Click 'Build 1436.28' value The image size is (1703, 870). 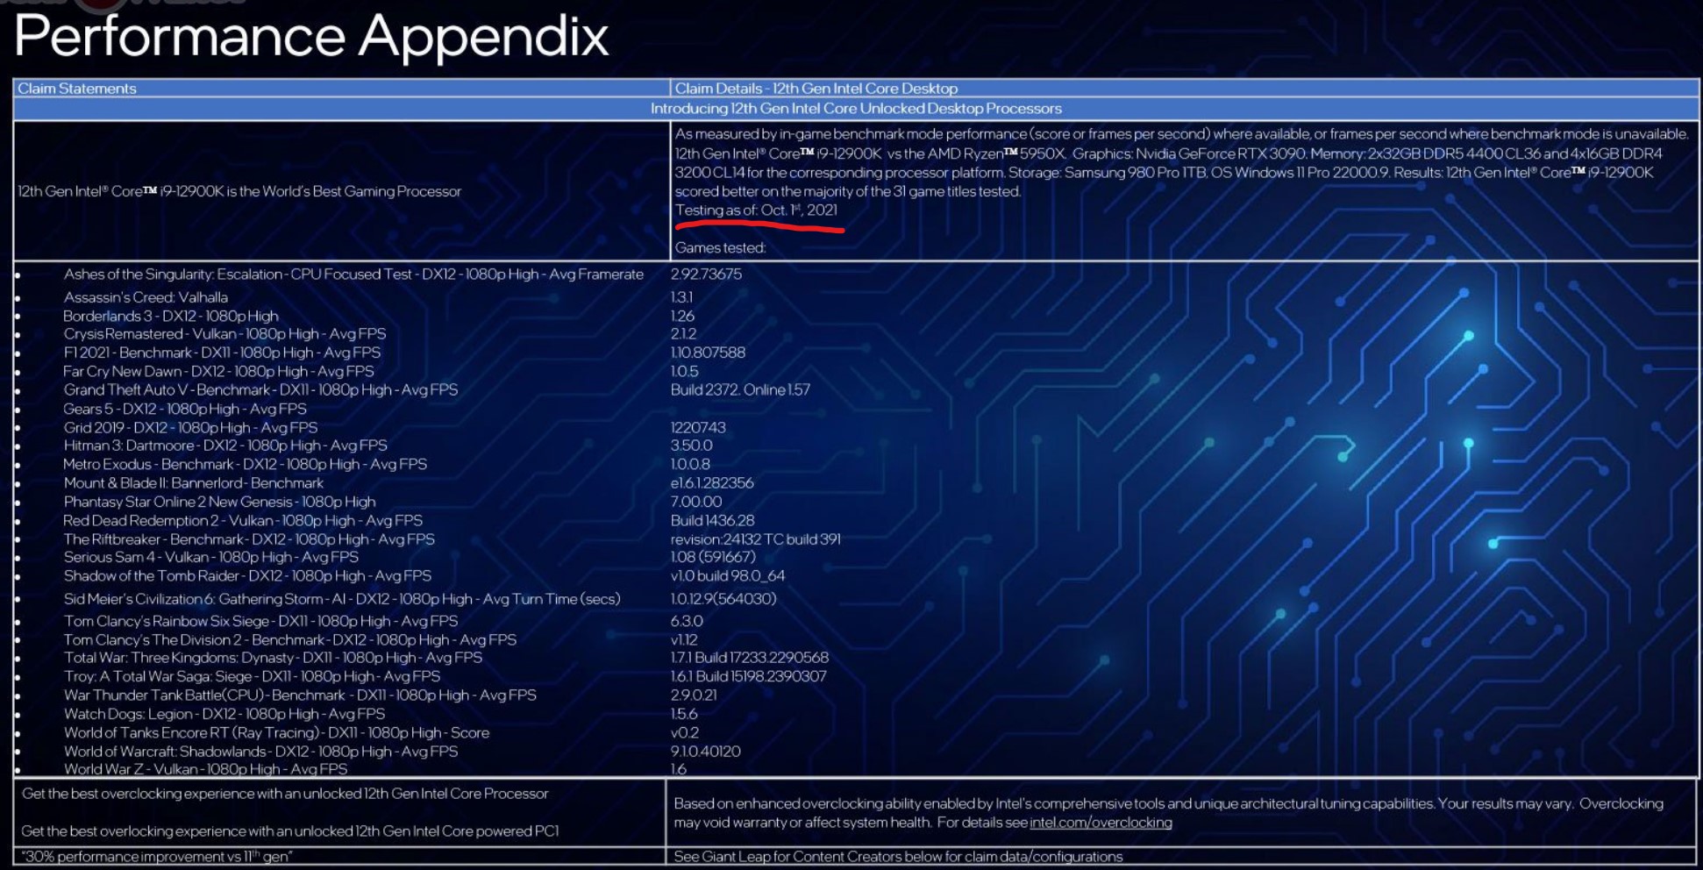coord(712,521)
